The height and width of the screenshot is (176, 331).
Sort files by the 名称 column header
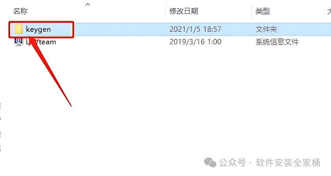point(21,11)
